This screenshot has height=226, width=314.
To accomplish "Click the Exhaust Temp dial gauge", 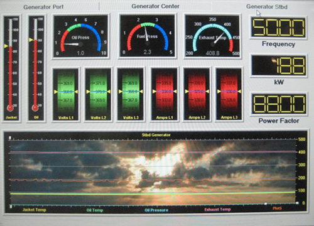I will 212,36.
